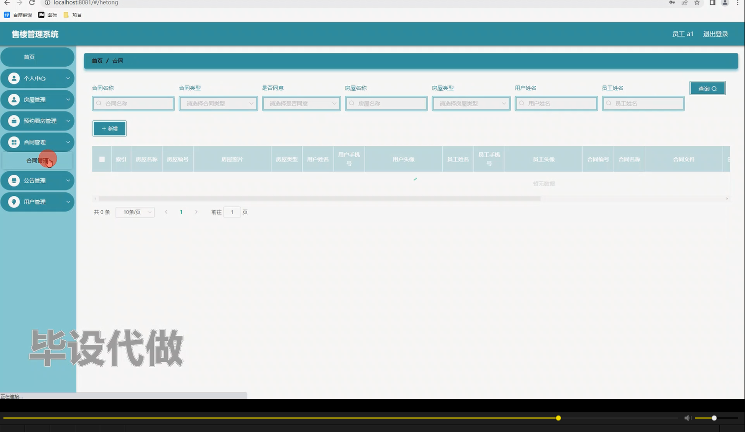Open the 请选择房屋类型 dropdown
This screenshot has width=745, height=432.
coord(471,104)
